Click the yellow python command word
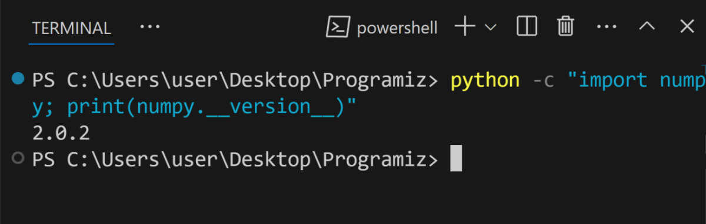The image size is (706, 224). [485, 80]
